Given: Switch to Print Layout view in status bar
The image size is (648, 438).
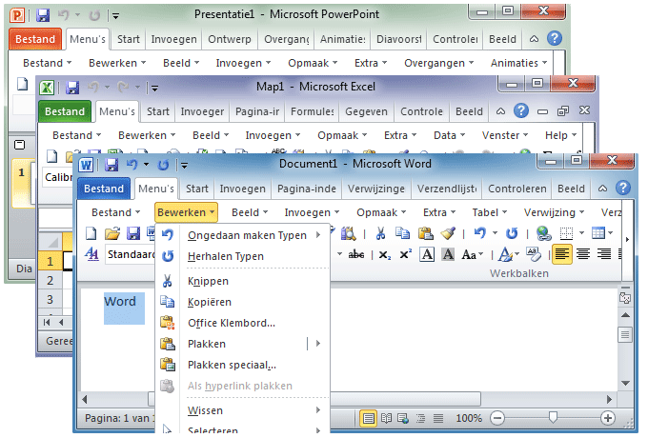Looking at the screenshot, I should tap(368, 419).
